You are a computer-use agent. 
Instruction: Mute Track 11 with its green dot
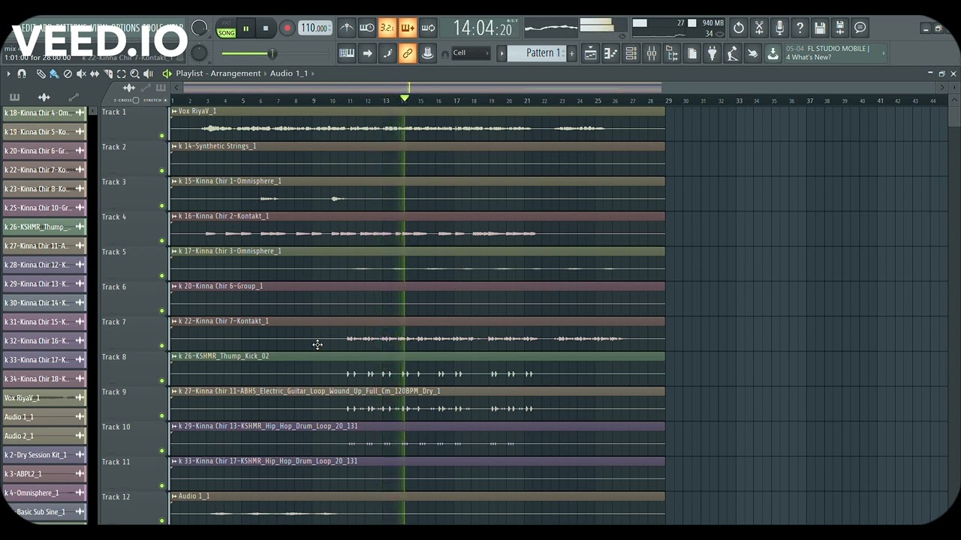click(x=161, y=485)
